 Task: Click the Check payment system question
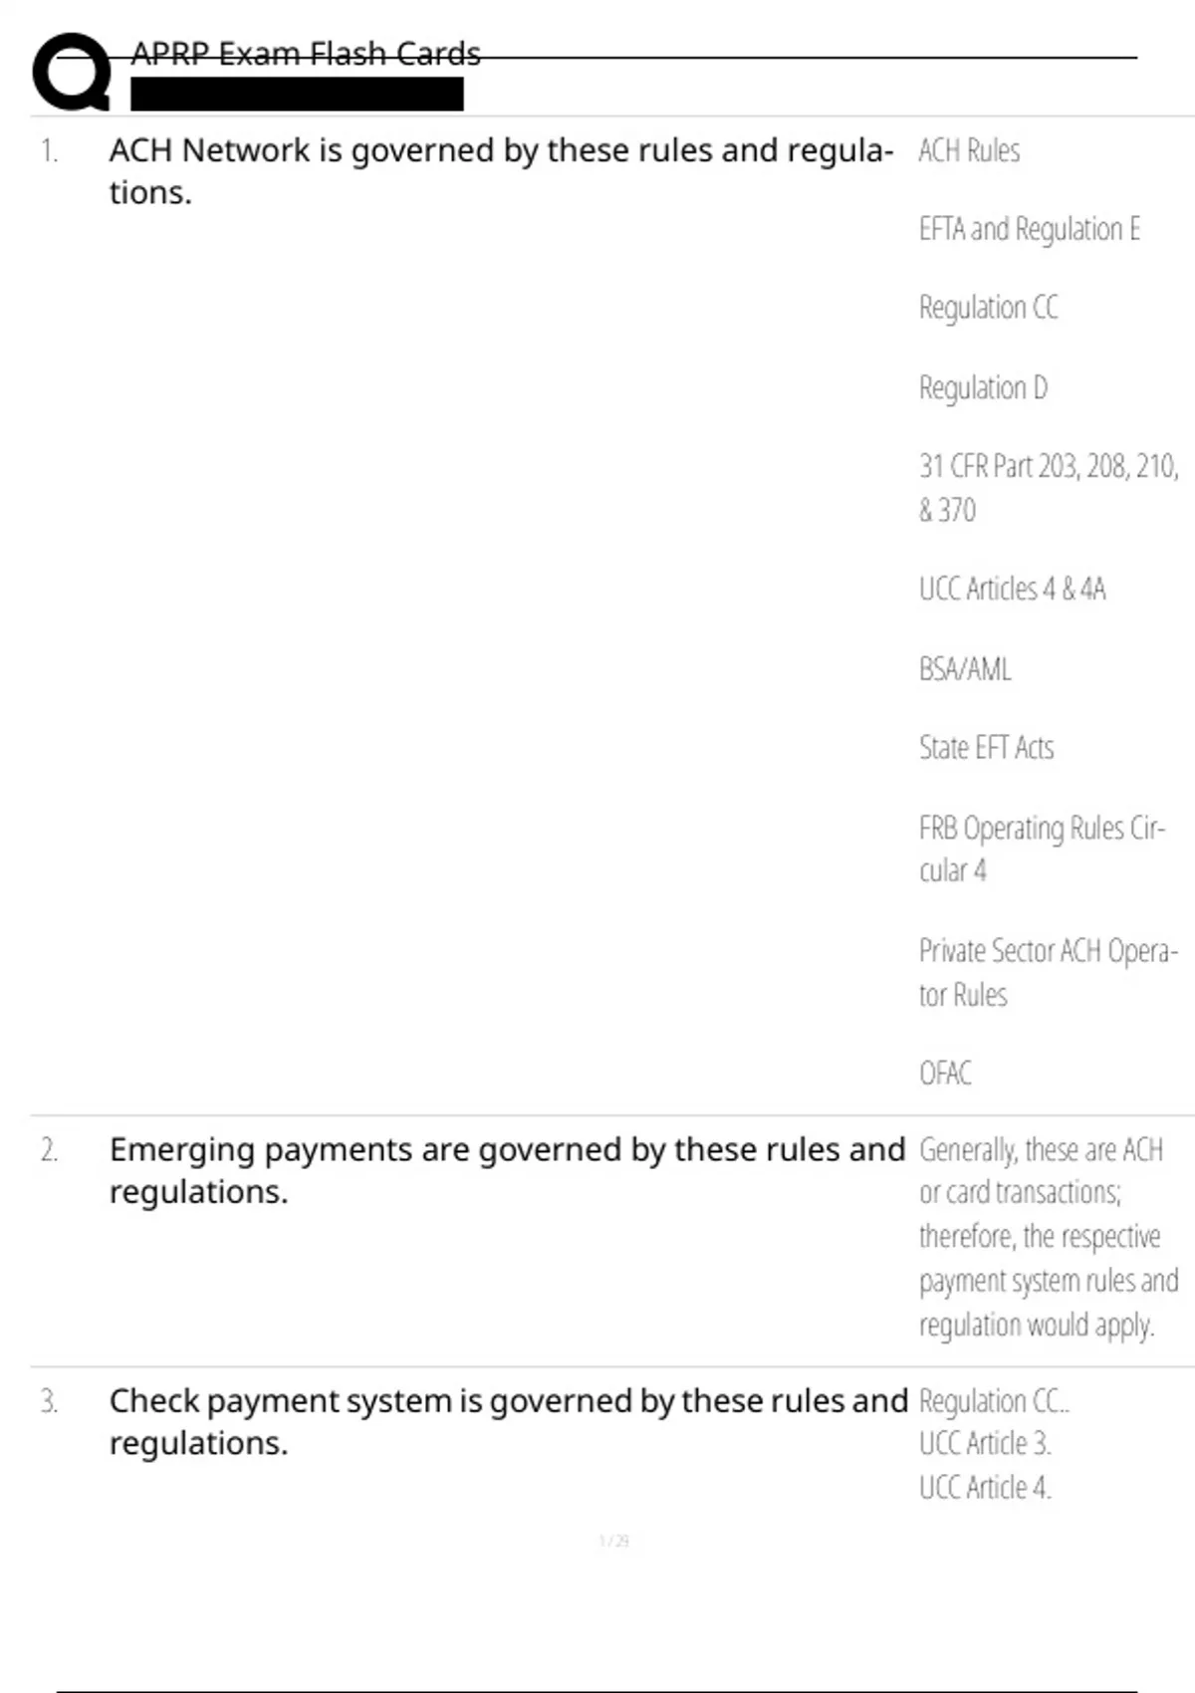tap(508, 1421)
